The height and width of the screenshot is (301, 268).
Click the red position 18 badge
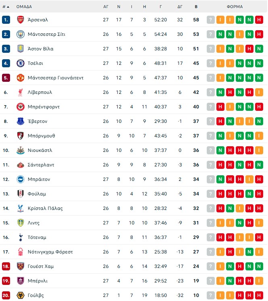point(6,266)
